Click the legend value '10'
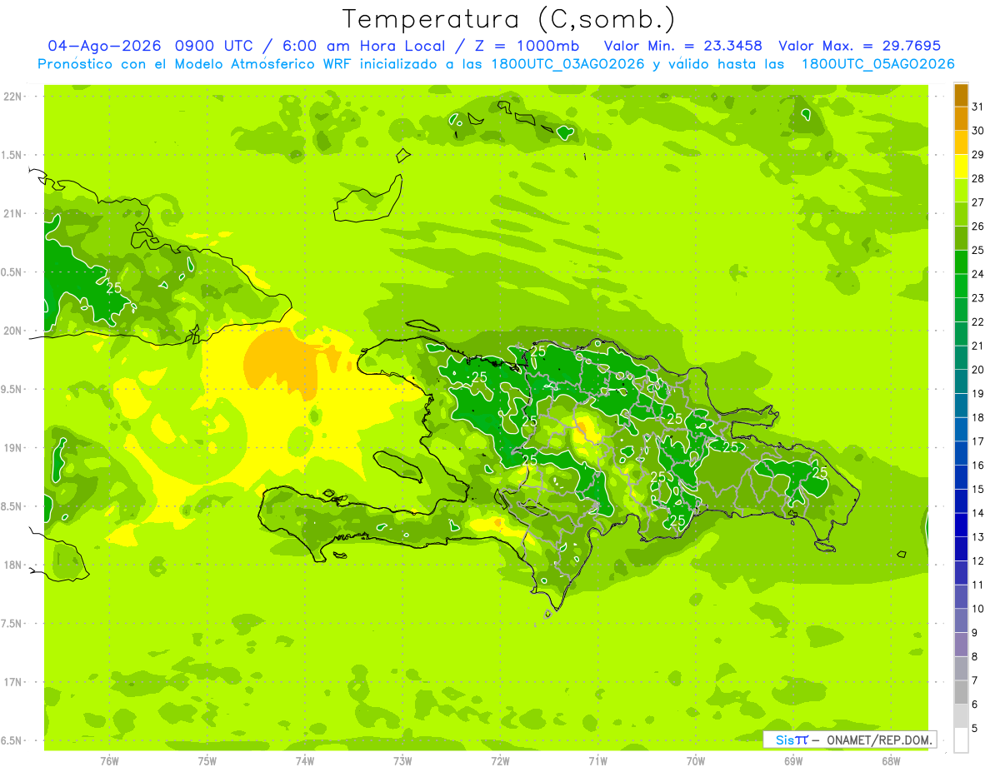The height and width of the screenshot is (772, 1000). tap(978, 609)
